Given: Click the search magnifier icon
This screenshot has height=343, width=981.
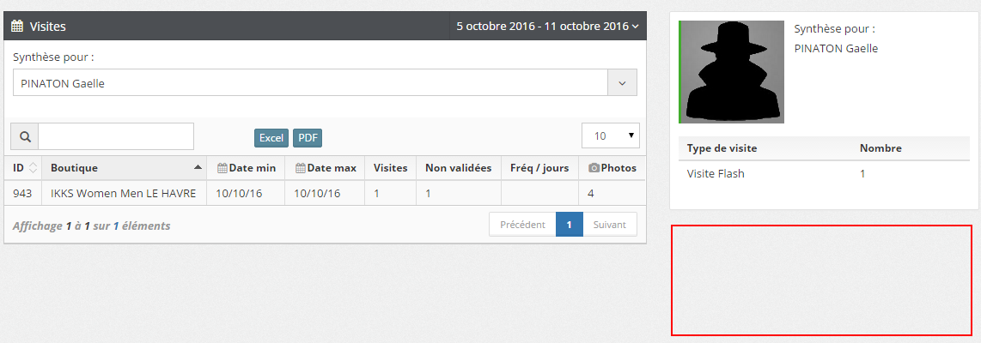Looking at the screenshot, I should click(x=25, y=136).
